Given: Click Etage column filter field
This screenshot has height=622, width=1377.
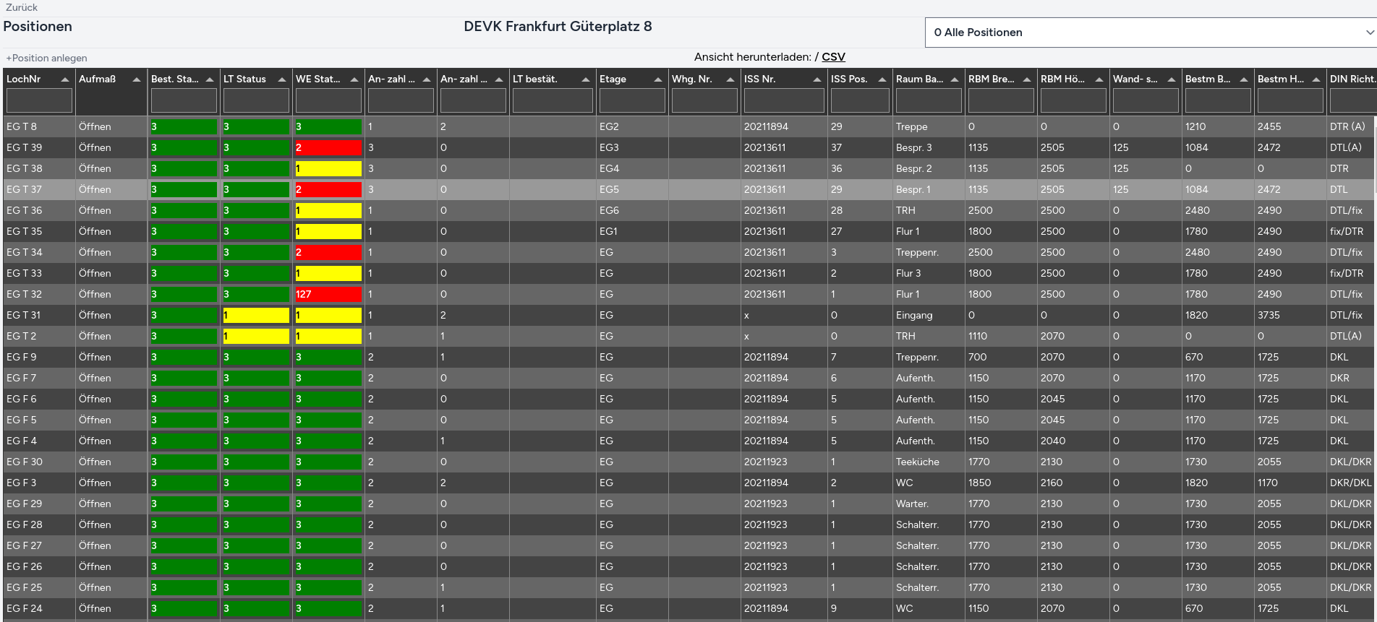Looking at the screenshot, I should pyautogui.click(x=631, y=100).
